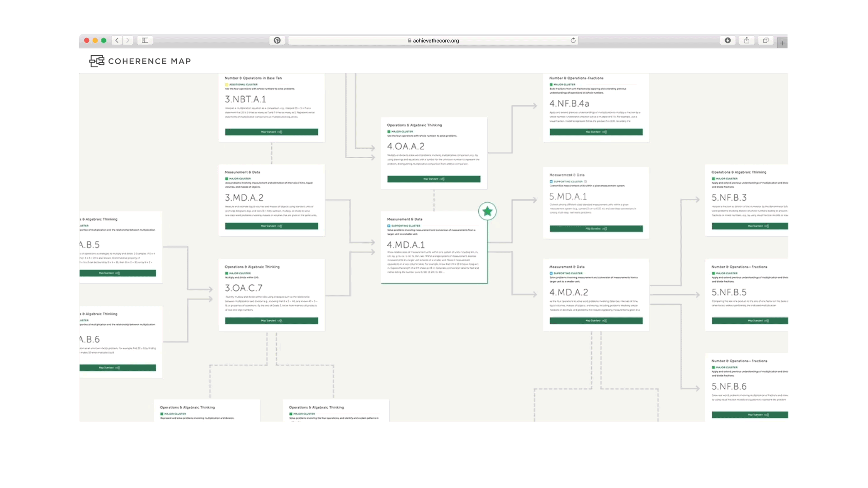This screenshot has height=488, width=868.
Task: Click the COHERENCE MAP title text
Action: coord(150,61)
